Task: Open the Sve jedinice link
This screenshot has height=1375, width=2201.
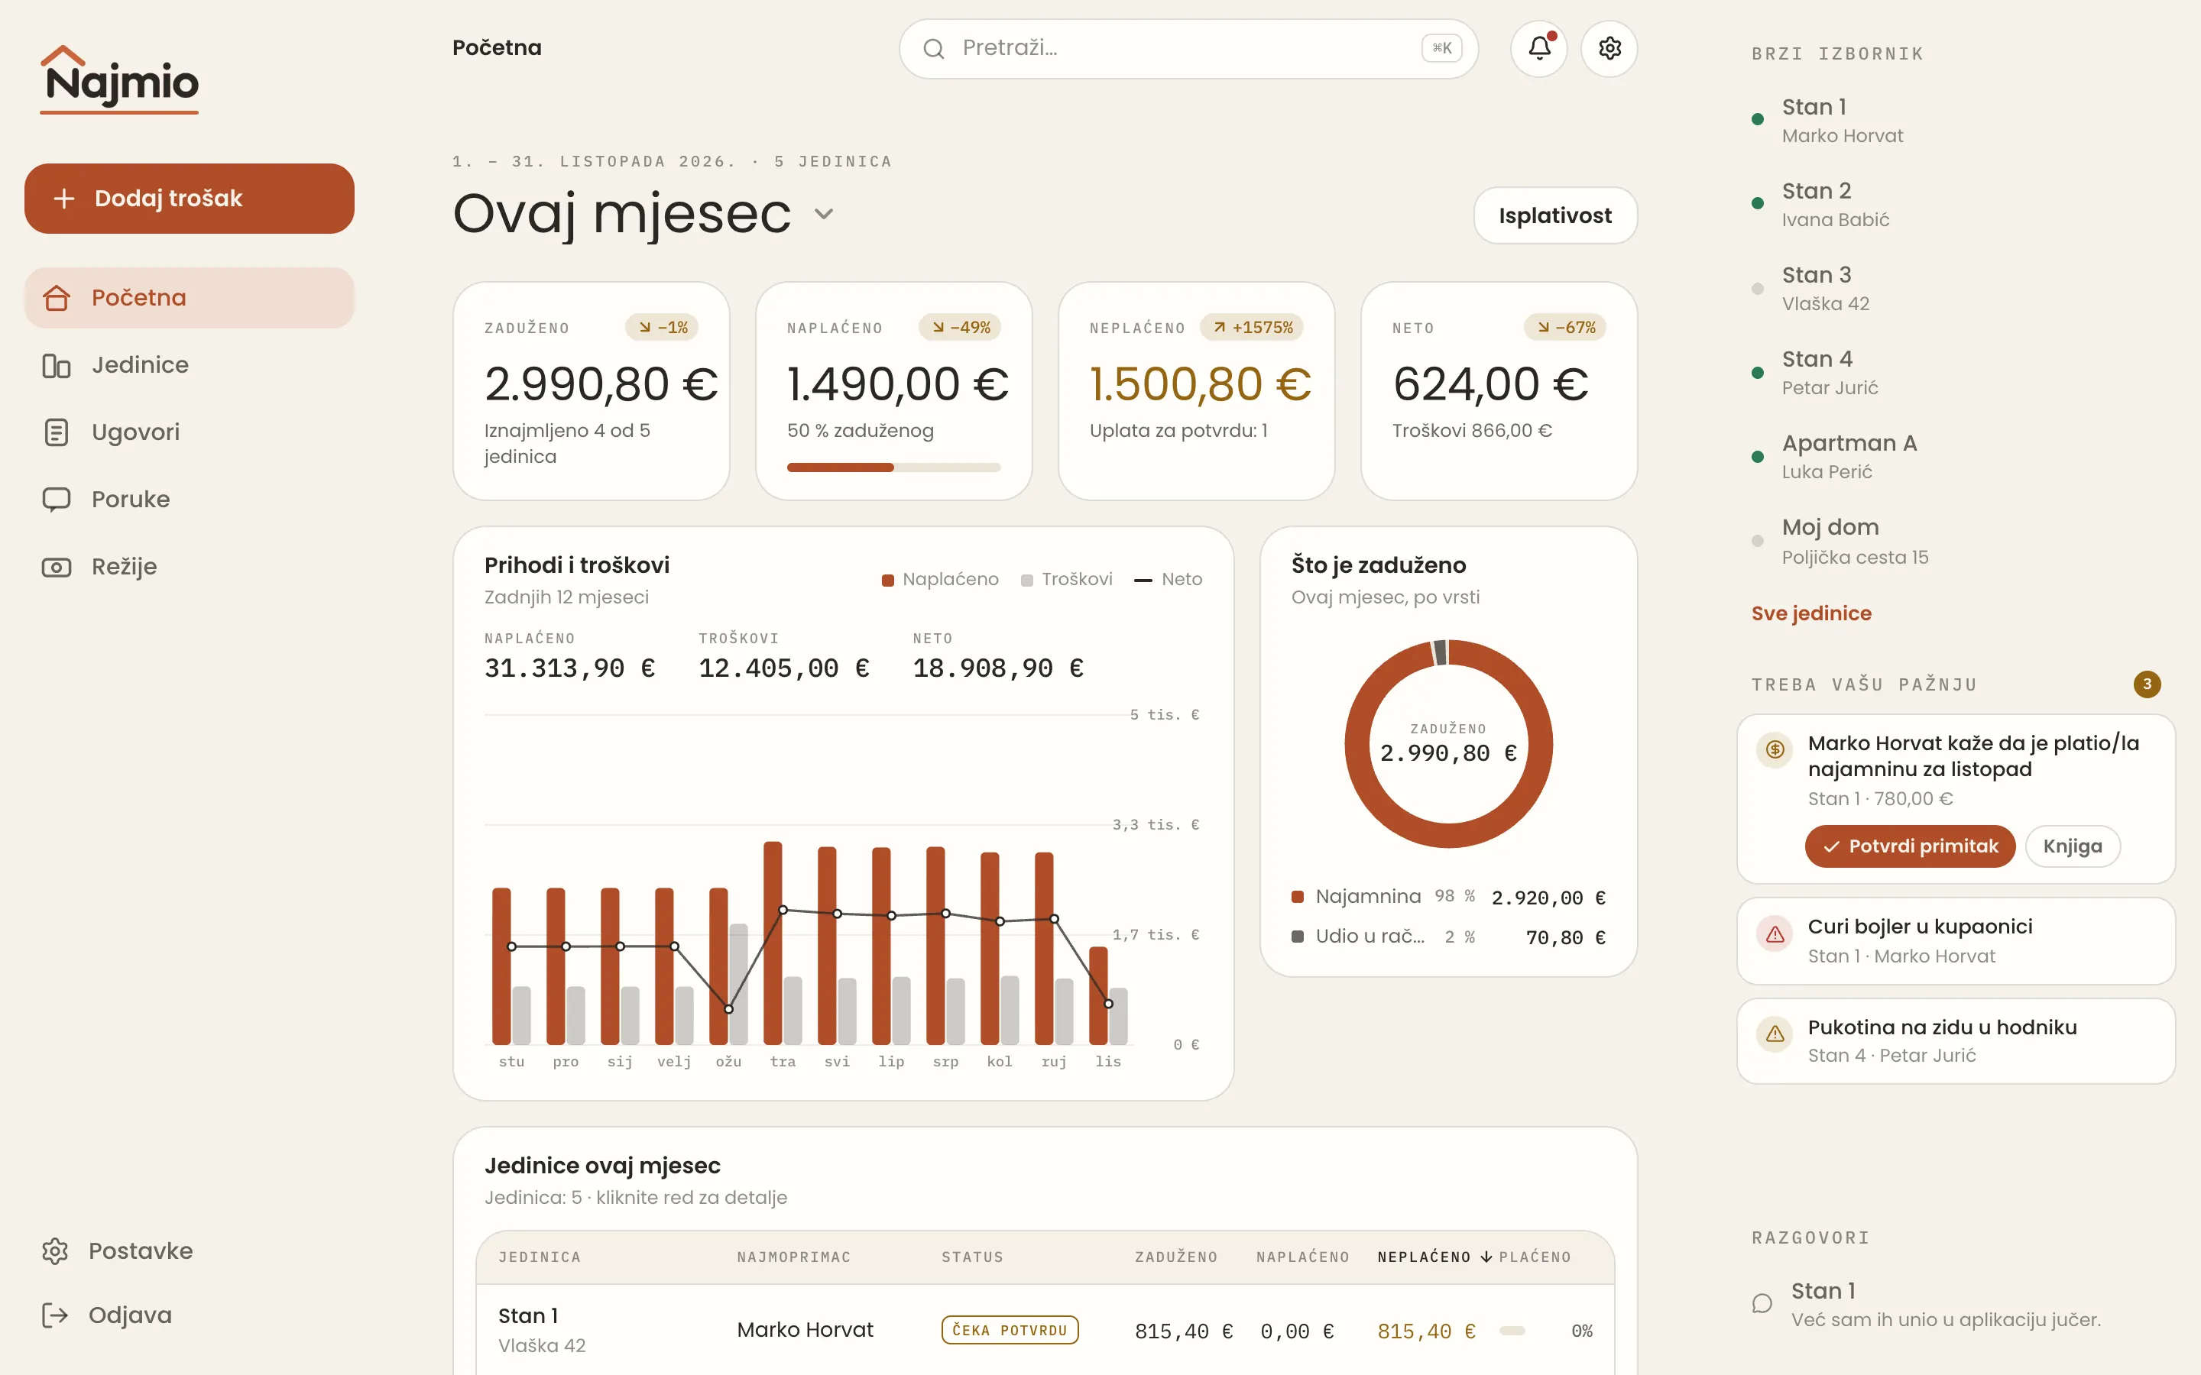Action: pyautogui.click(x=1810, y=614)
